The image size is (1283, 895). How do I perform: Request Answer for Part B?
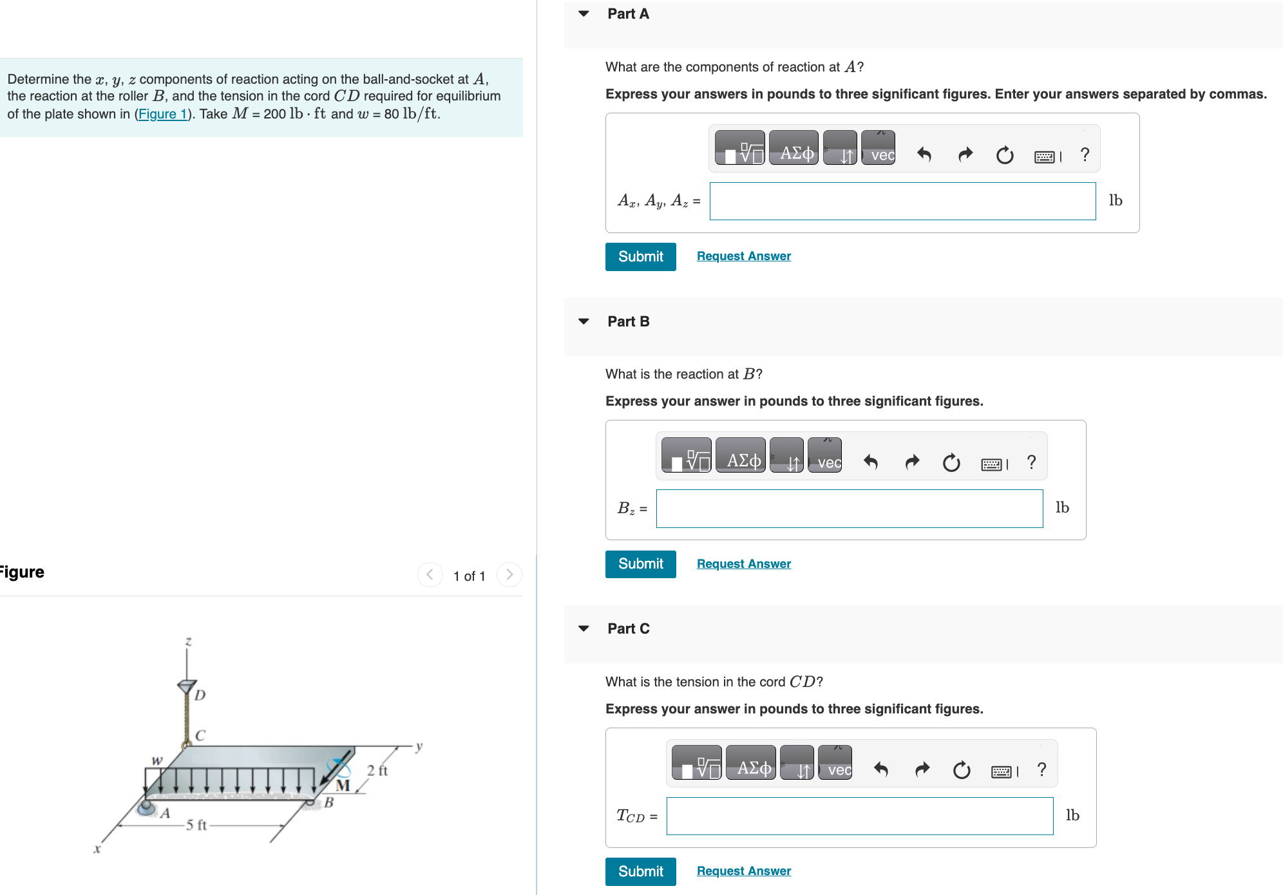pyautogui.click(x=743, y=563)
